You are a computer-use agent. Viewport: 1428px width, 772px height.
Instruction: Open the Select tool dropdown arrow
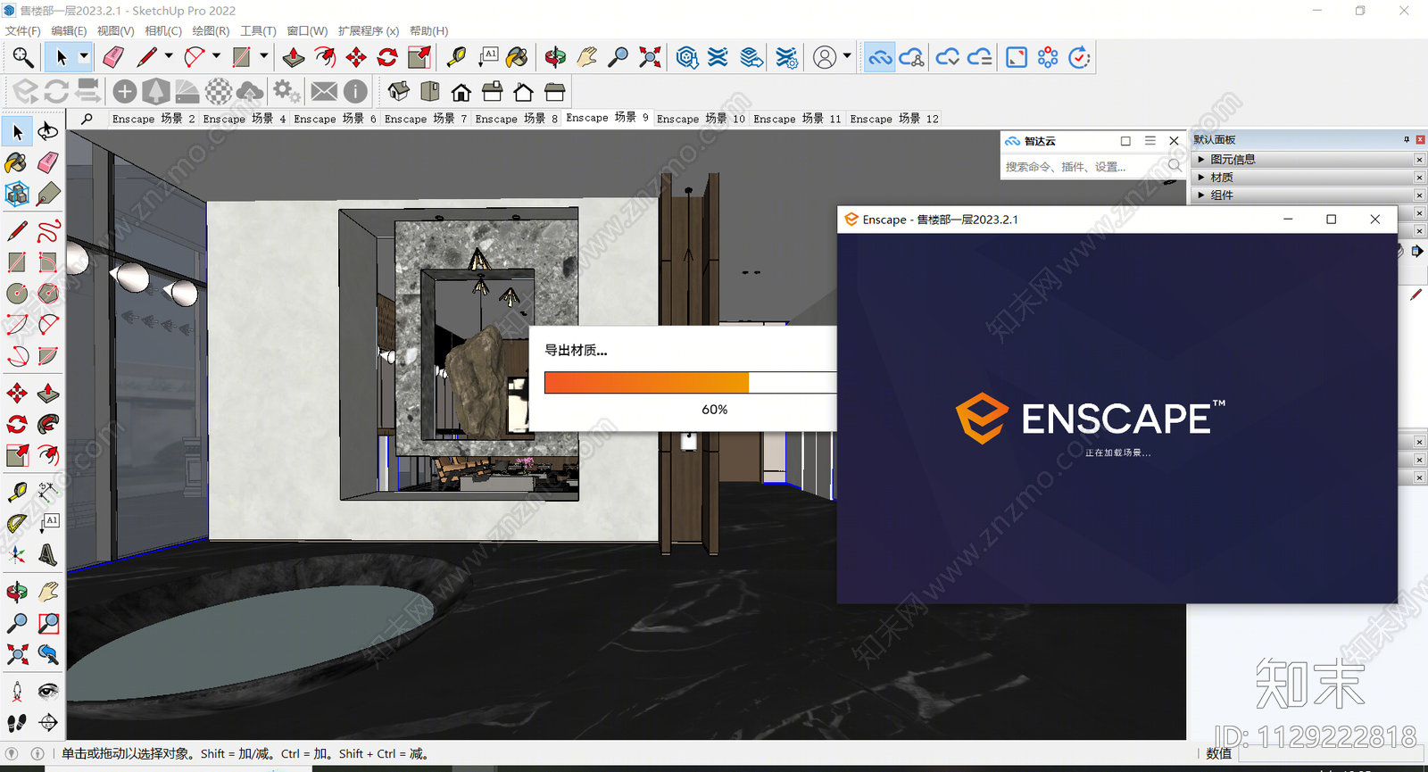tap(84, 56)
